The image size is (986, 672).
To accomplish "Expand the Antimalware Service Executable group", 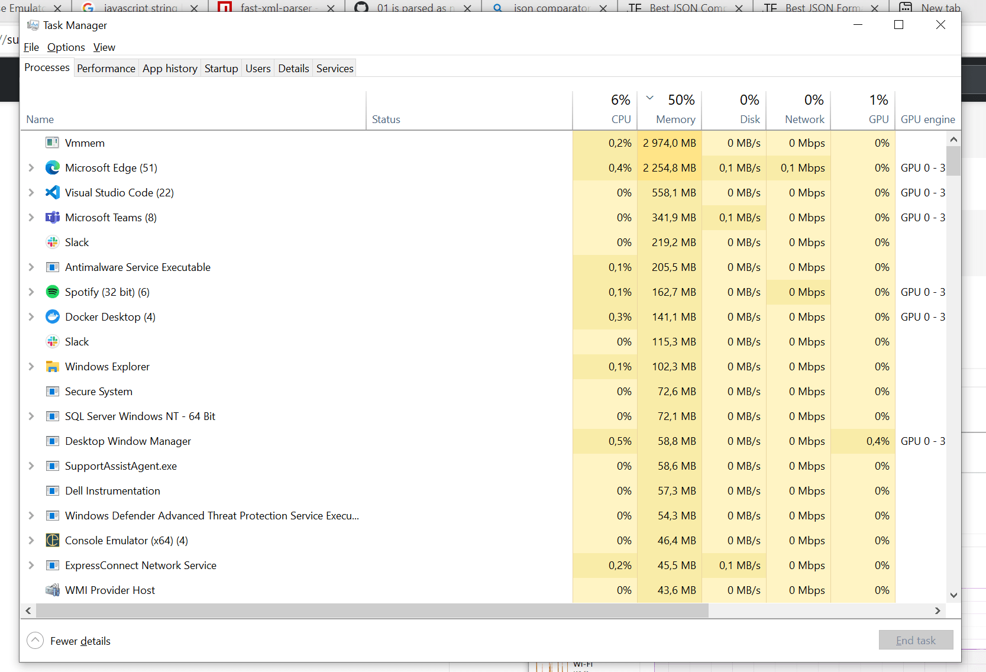I will pyautogui.click(x=31, y=267).
